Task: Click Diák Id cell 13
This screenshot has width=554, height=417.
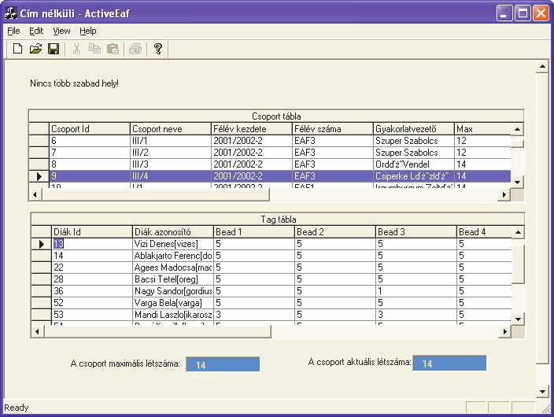Action: click(x=92, y=244)
